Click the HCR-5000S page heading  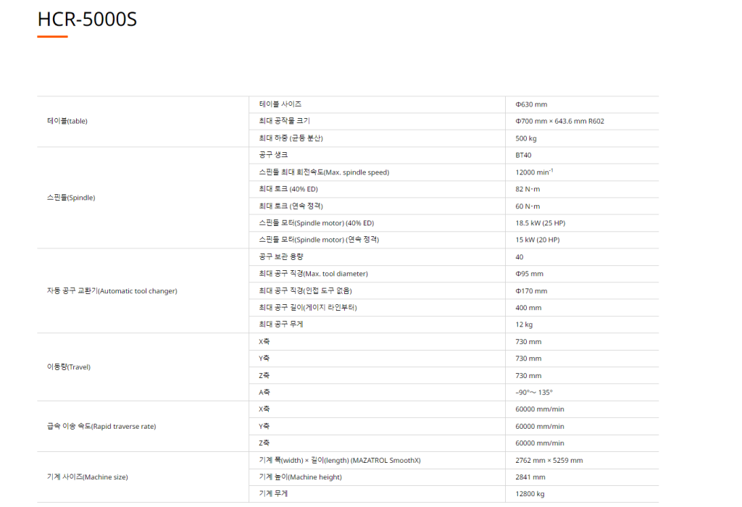tap(87, 19)
